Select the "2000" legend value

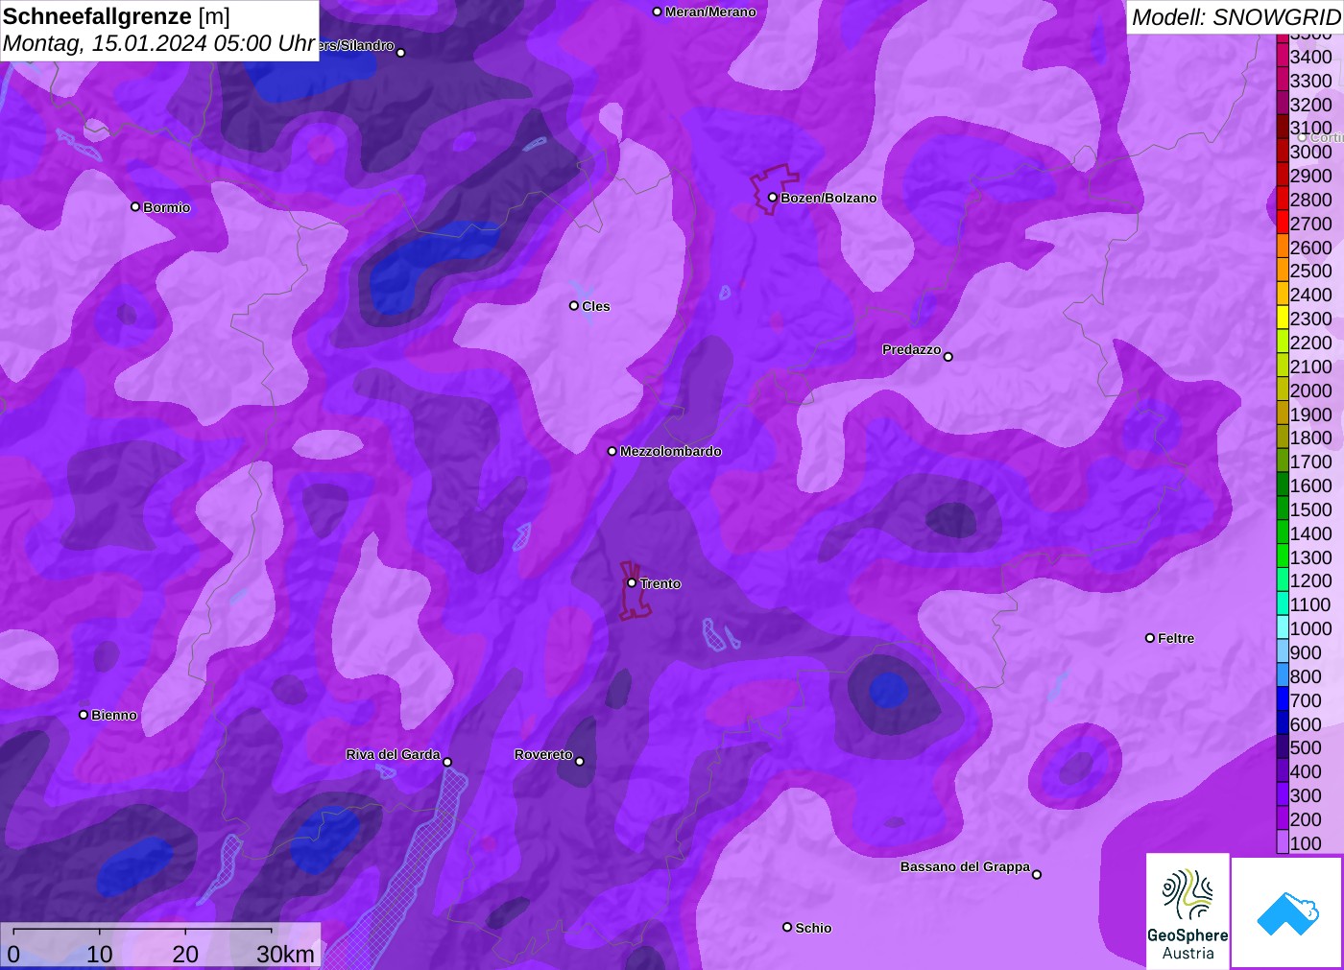(1310, 390)
